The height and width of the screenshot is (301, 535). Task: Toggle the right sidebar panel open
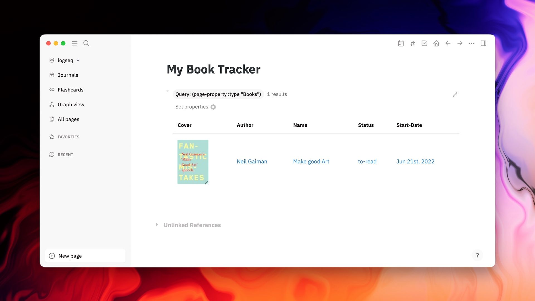(x=484, y=43)
